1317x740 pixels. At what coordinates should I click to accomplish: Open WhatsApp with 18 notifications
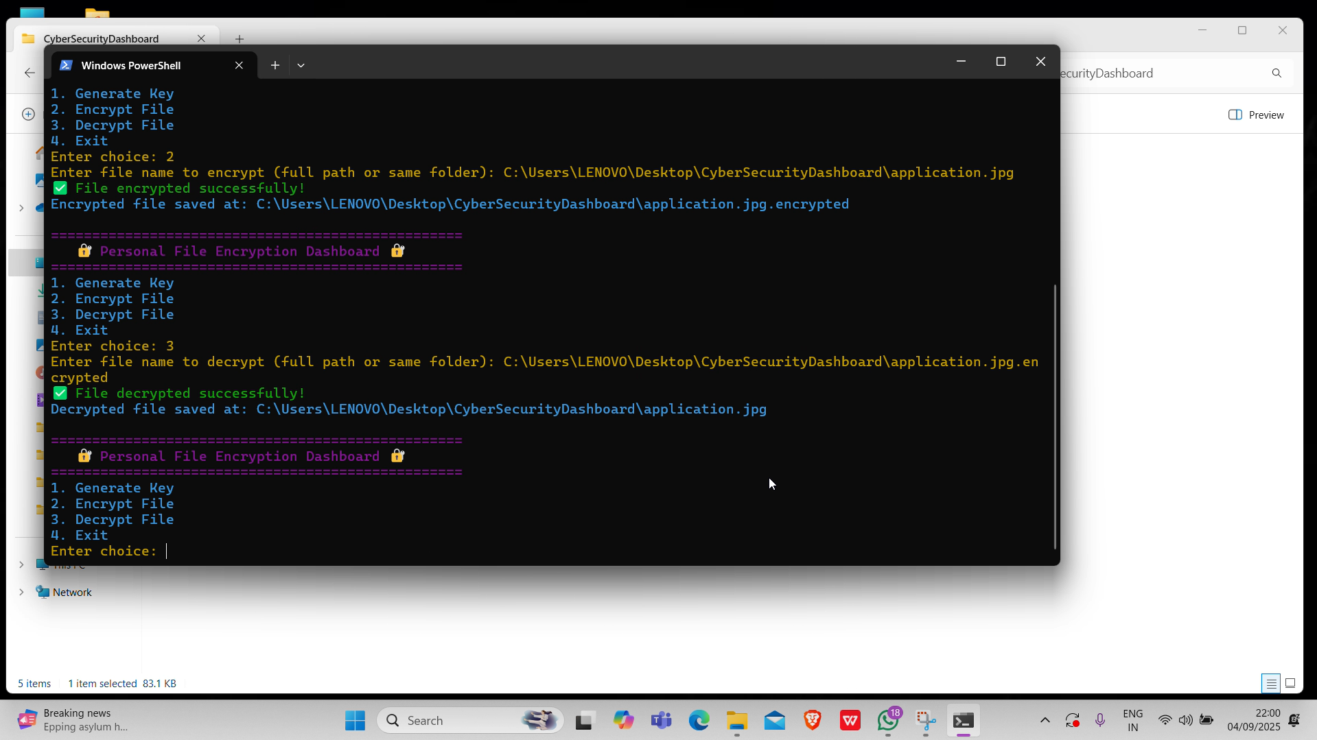(888, 720)
